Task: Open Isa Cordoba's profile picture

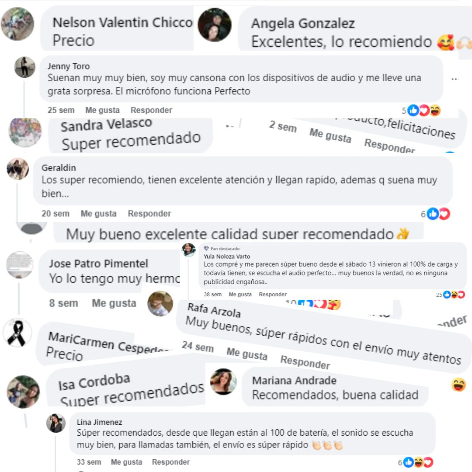Action: [x=23, y=392]
